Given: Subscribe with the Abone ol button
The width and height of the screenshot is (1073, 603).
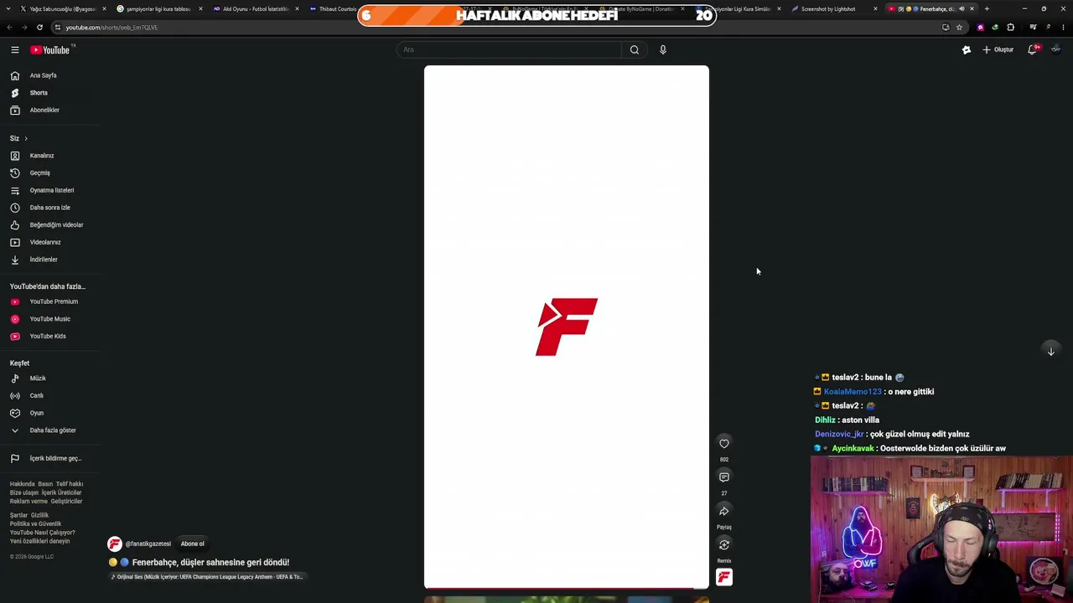Looking at the screenshot, I should pos(193,544).
